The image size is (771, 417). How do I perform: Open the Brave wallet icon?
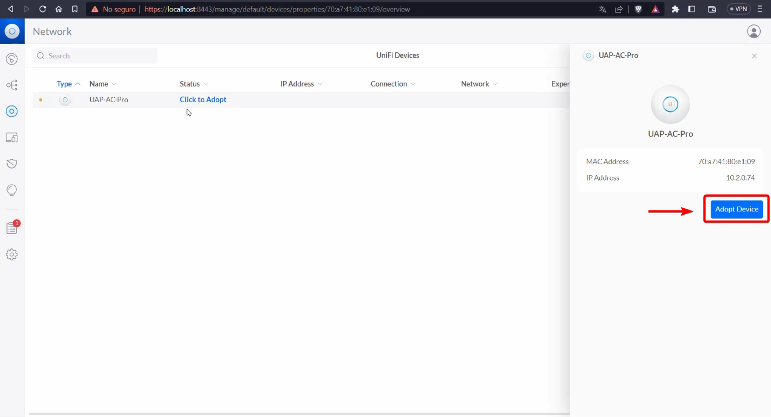pos(712,9)
